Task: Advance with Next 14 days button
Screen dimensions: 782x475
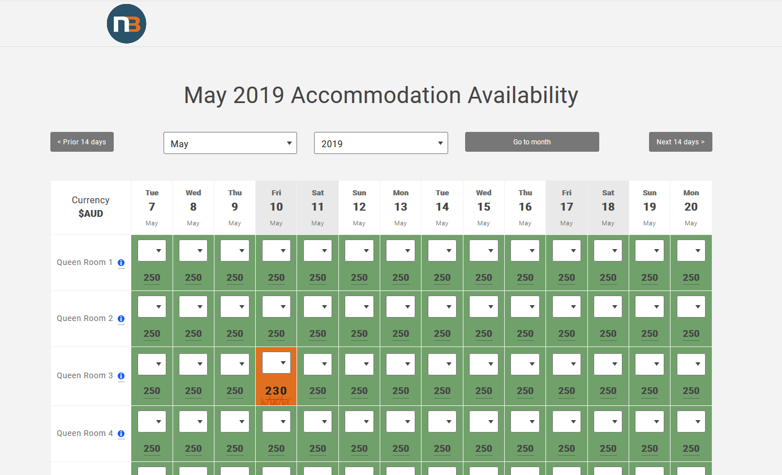Action: (x=681, y=142)
